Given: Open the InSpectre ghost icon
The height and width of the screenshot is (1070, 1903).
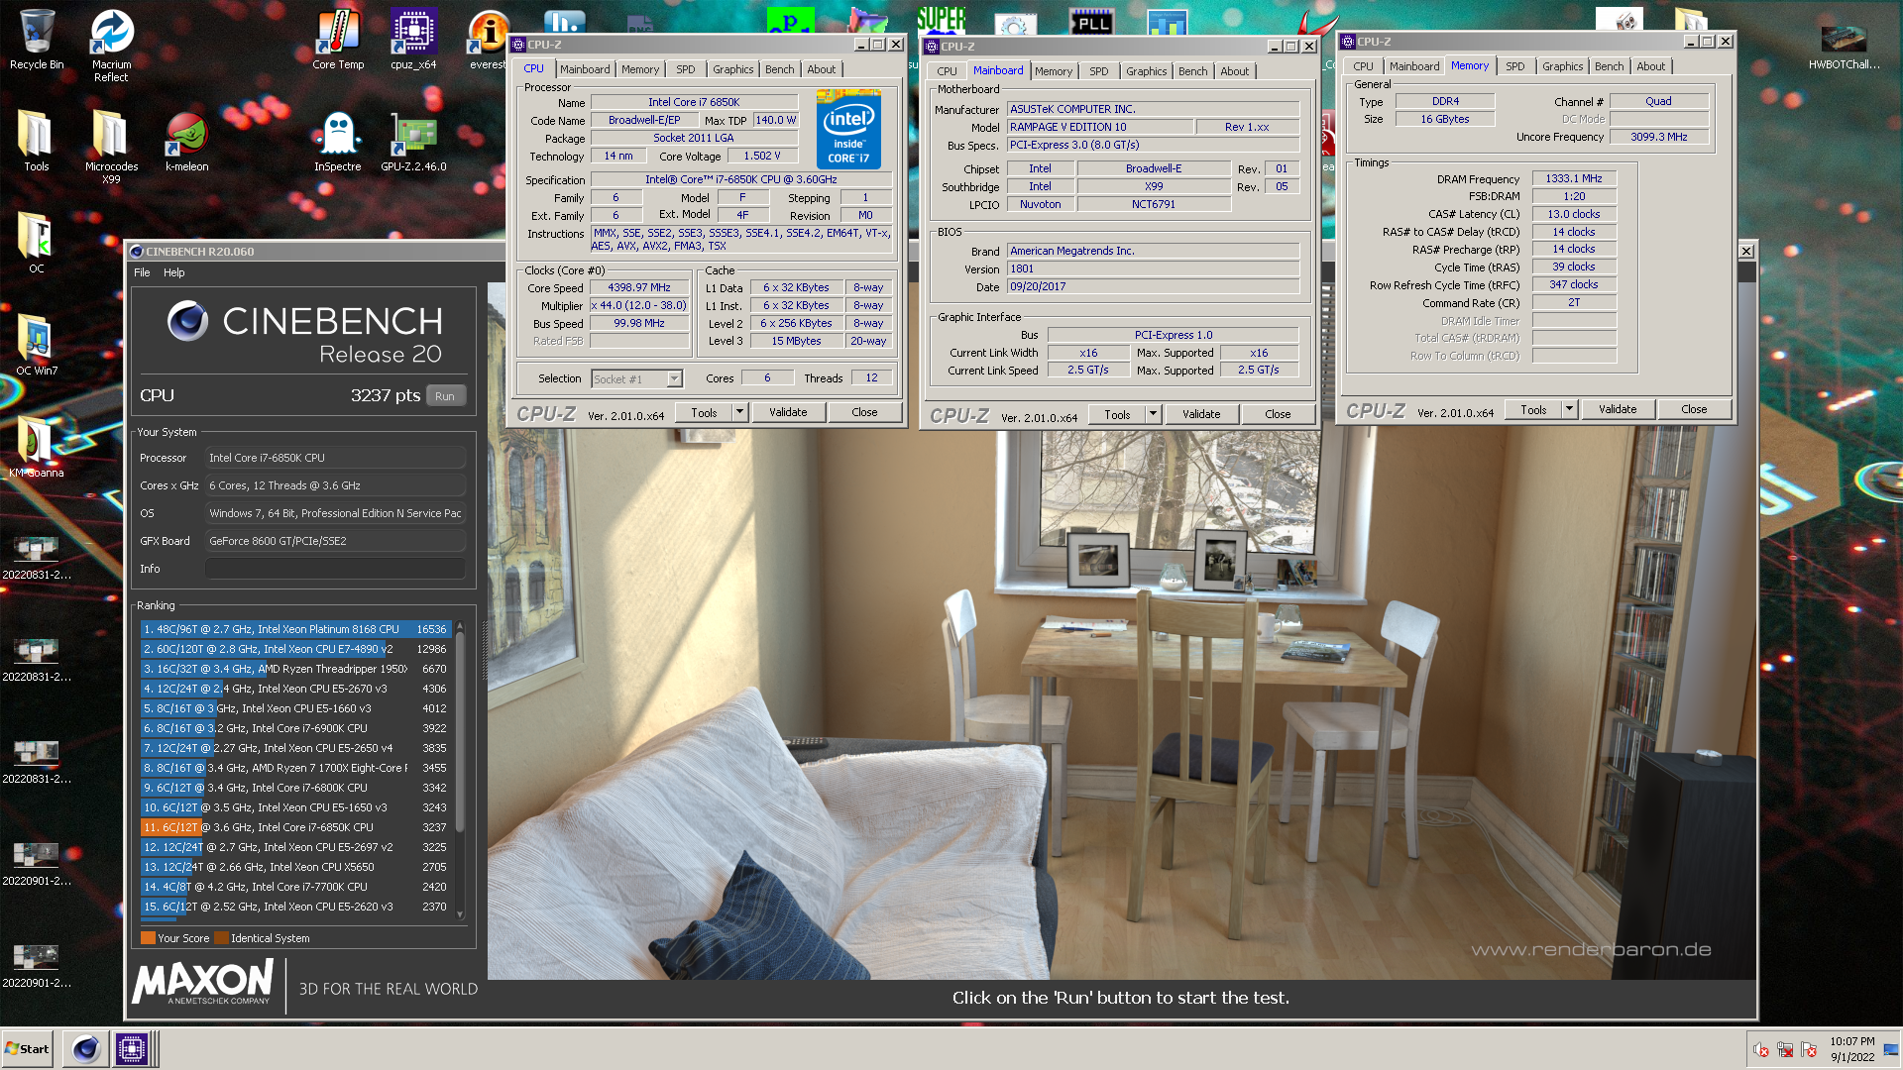Looking at the screenshot, I should click(338, 141).
